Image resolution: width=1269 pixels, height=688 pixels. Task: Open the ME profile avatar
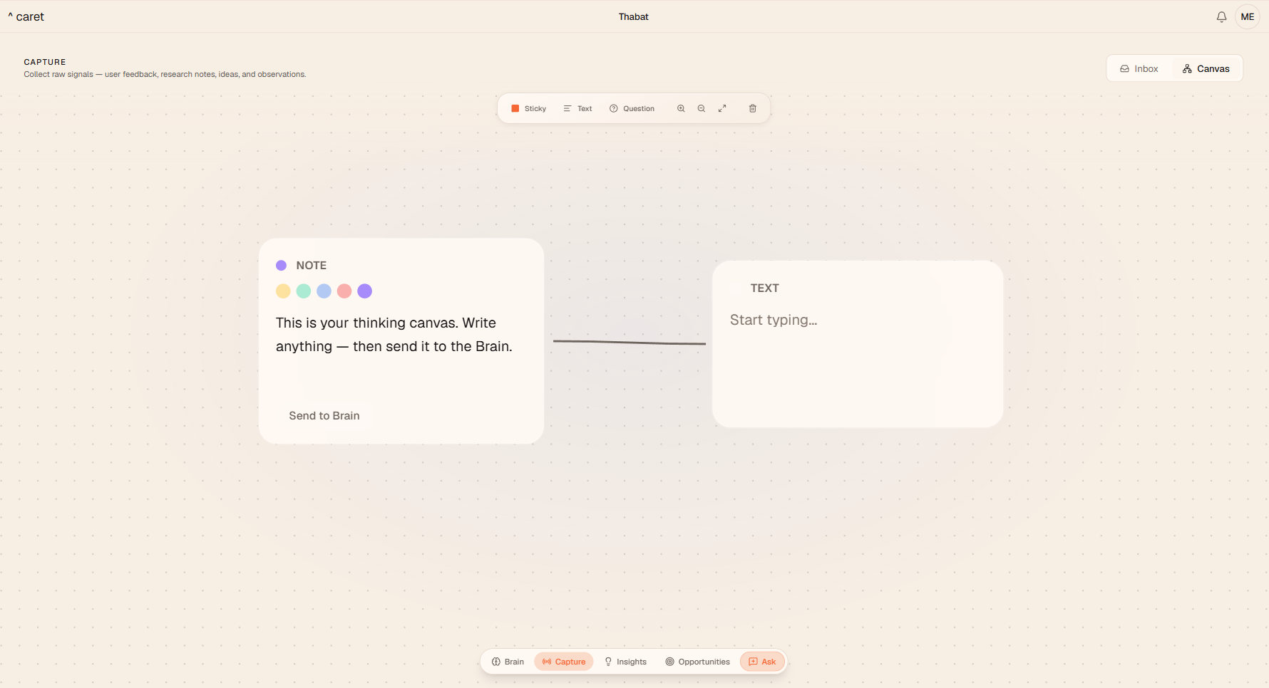1248,17
